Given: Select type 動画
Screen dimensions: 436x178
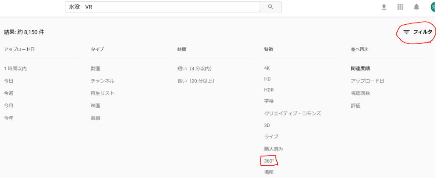Looking at the screenshot, I should point(95,69).
